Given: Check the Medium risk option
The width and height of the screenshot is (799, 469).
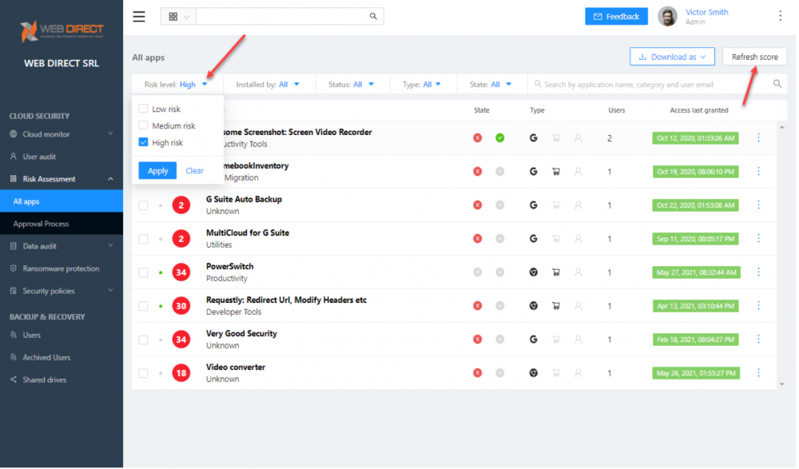Looking at the screenshot, I should tap(144, 126).
